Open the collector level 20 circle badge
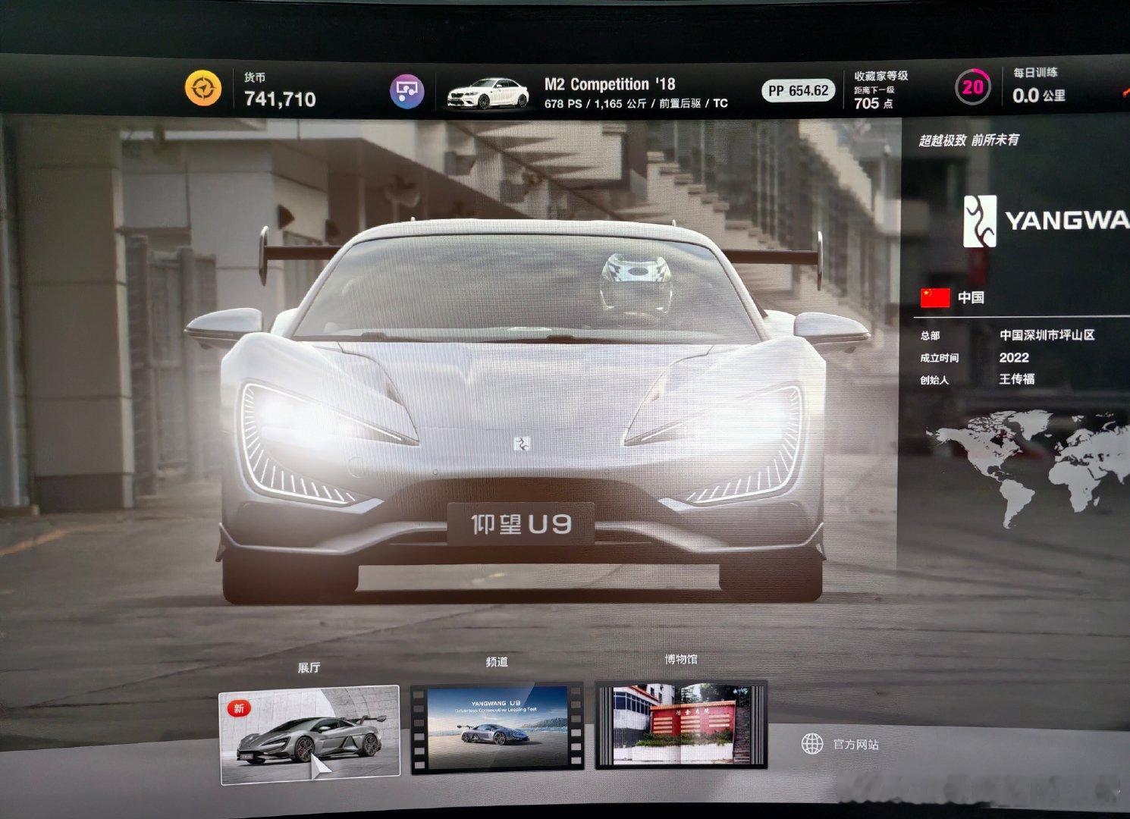 [972, 87]
